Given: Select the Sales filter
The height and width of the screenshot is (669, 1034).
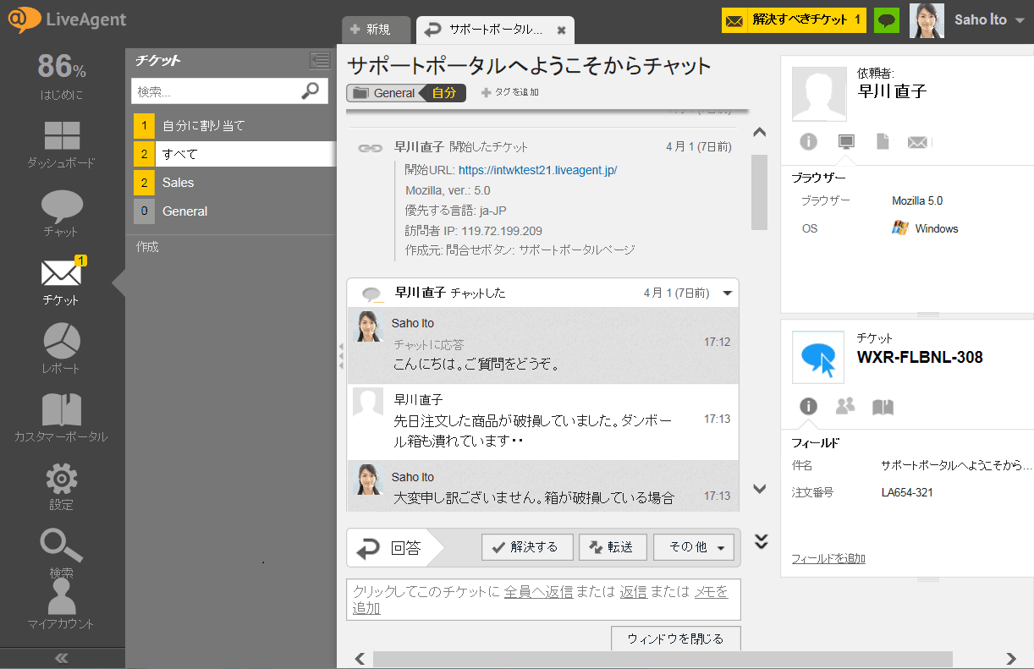Looking at the screenshot, I should (x=230, y=183).
